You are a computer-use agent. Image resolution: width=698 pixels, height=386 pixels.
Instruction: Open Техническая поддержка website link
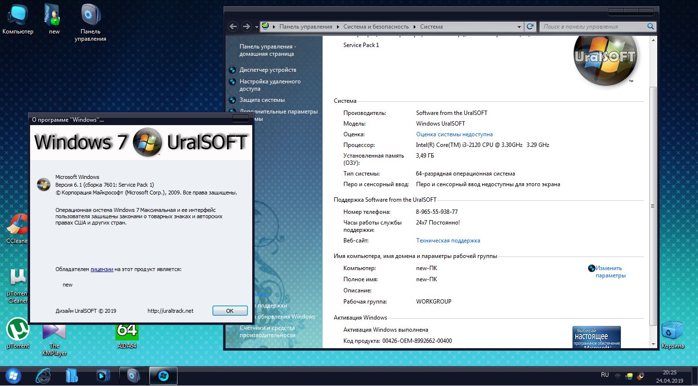pyautogui.click(x=448, y=241)
